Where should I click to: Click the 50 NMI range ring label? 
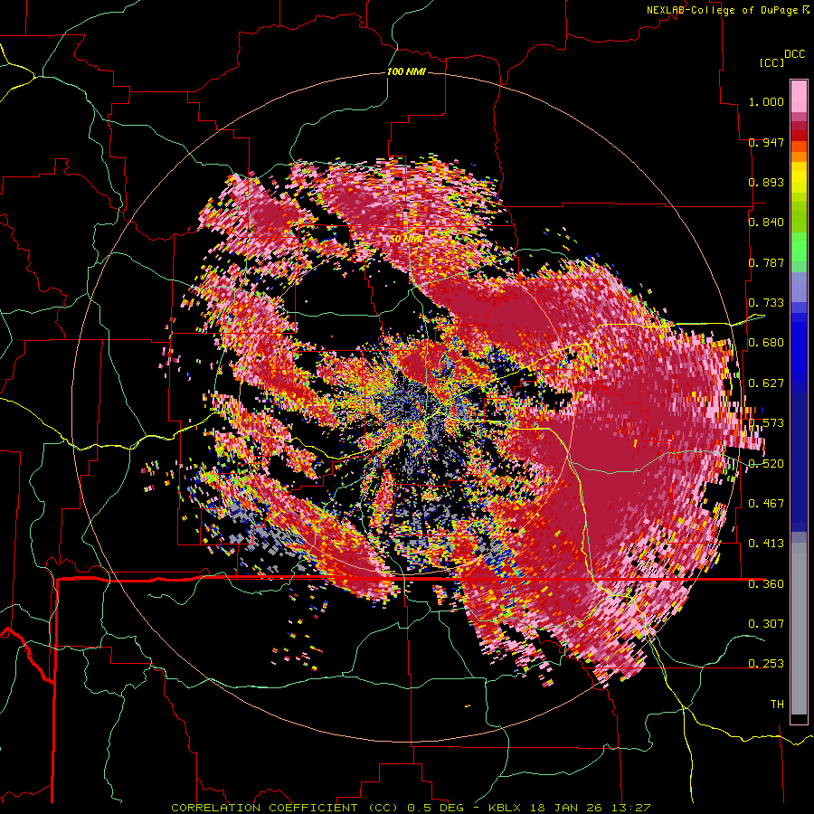[406, 239]
